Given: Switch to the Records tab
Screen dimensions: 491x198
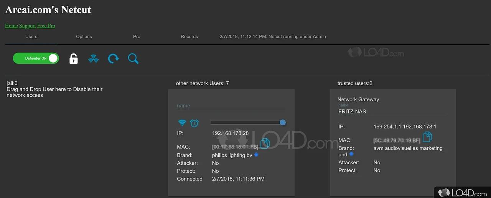Looking at the screenshot, I should (189, 37).
